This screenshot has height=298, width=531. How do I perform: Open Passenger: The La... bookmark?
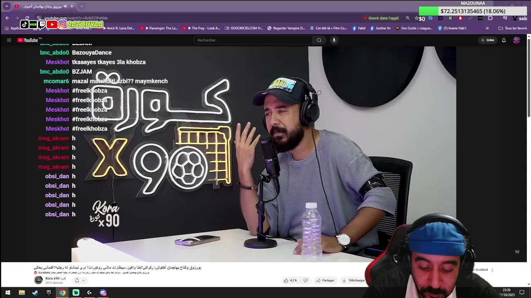158,28
